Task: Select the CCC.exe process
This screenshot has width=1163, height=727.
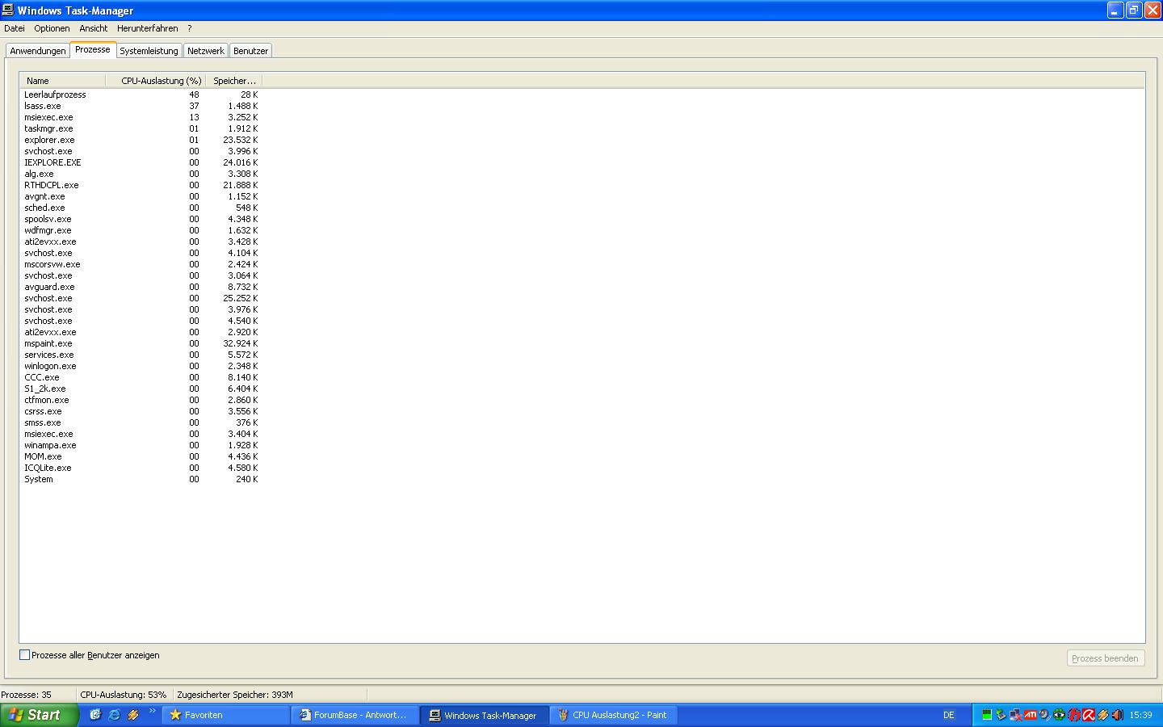Action: click(141, 377)
